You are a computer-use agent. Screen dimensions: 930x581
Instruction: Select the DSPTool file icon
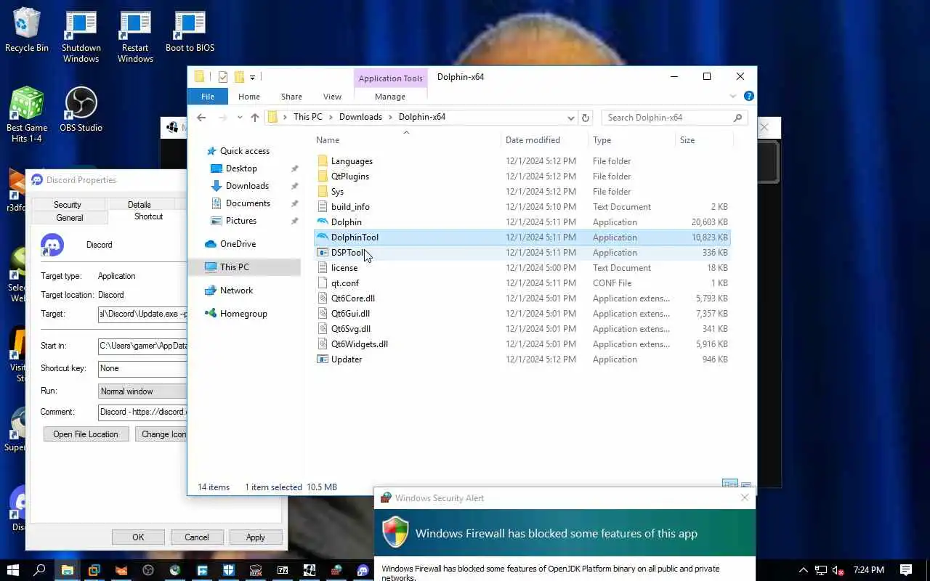323,253
